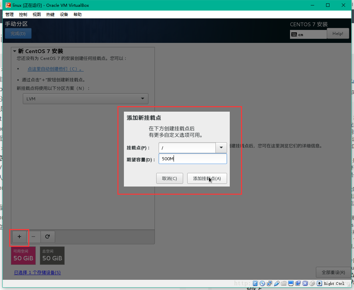Click the minus icon to remove a partition

click(33, 237)
